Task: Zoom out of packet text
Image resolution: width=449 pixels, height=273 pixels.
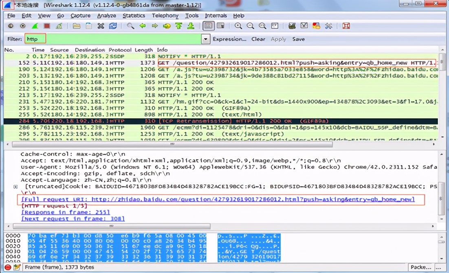Action: (250, 26)
